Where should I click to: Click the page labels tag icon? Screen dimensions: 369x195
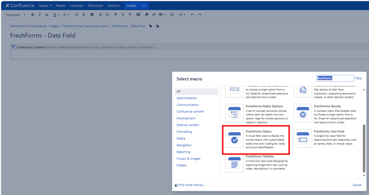pos(150,26)
